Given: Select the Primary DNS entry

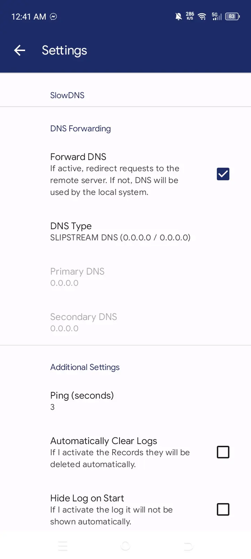Looking at the screenshot, I should [125, 277].
